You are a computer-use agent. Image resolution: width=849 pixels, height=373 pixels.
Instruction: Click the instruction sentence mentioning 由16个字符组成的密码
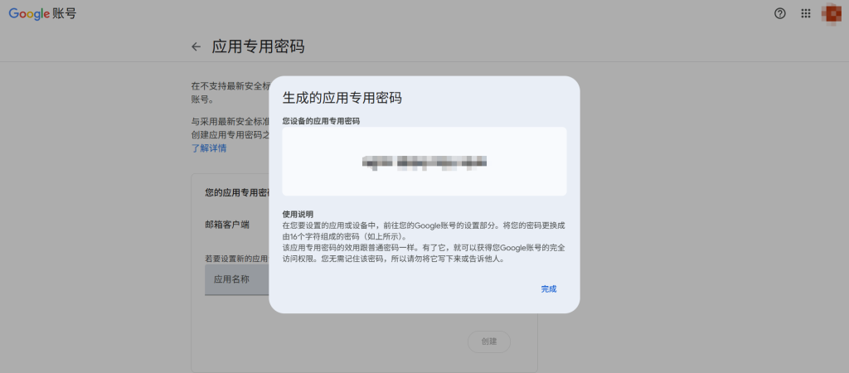click(x=424, y=230)
